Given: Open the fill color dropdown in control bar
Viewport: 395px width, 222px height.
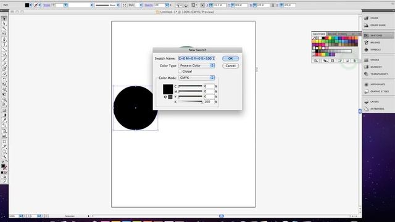Looking at the screenshot, I should (x=31, y=5).
